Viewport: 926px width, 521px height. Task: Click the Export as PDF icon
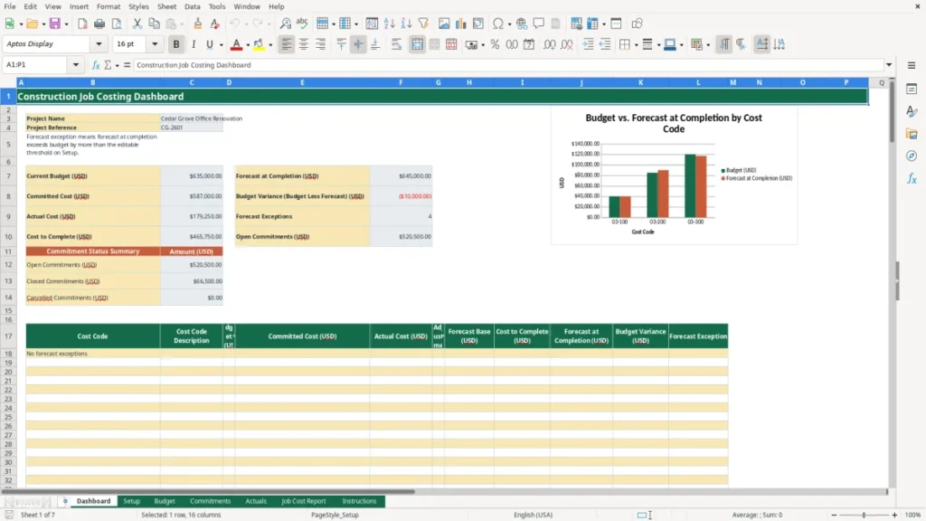point(82,24)
